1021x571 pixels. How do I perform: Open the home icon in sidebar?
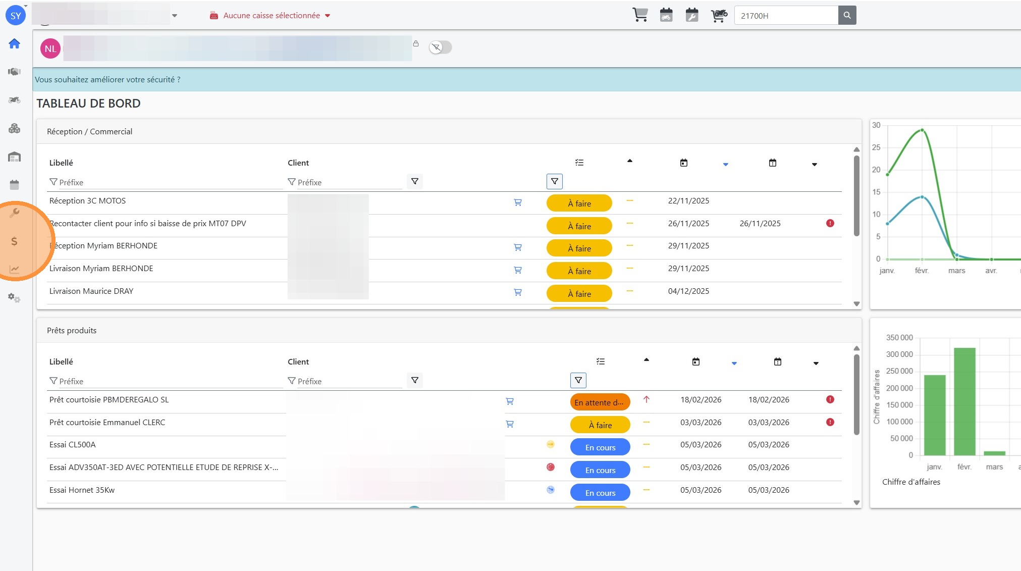(x=14, y=44)
